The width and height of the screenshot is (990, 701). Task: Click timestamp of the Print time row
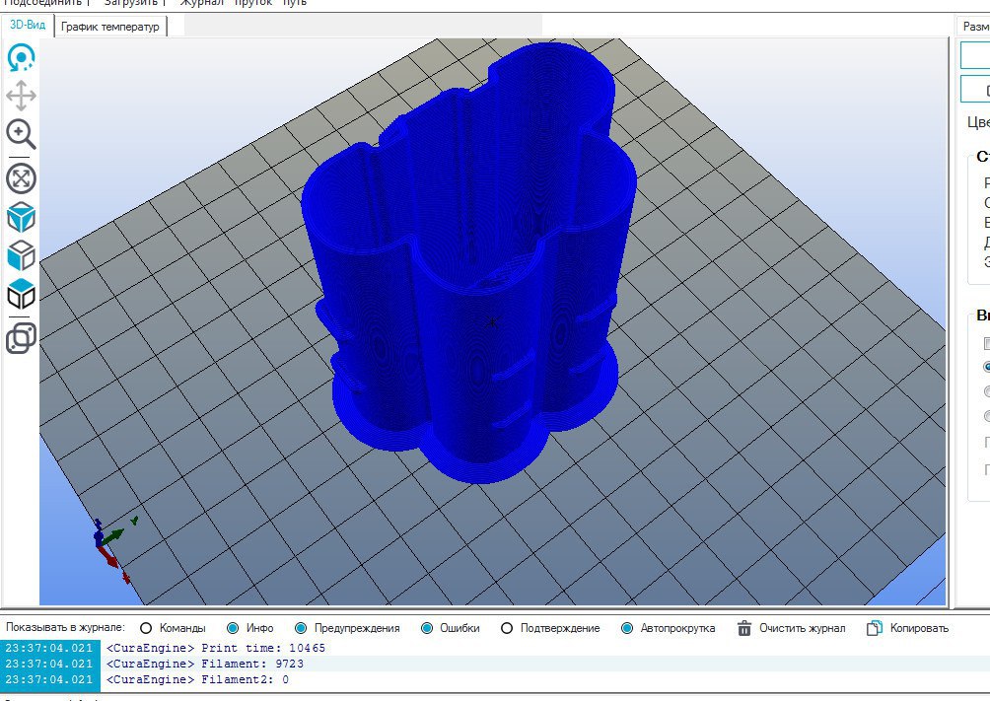(49, 648)
